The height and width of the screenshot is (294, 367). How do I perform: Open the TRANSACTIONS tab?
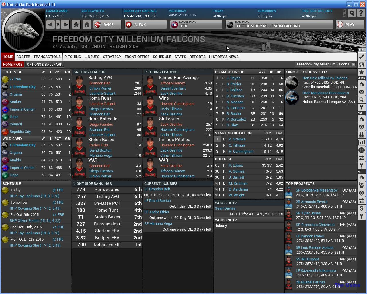(x=47, y=57)
